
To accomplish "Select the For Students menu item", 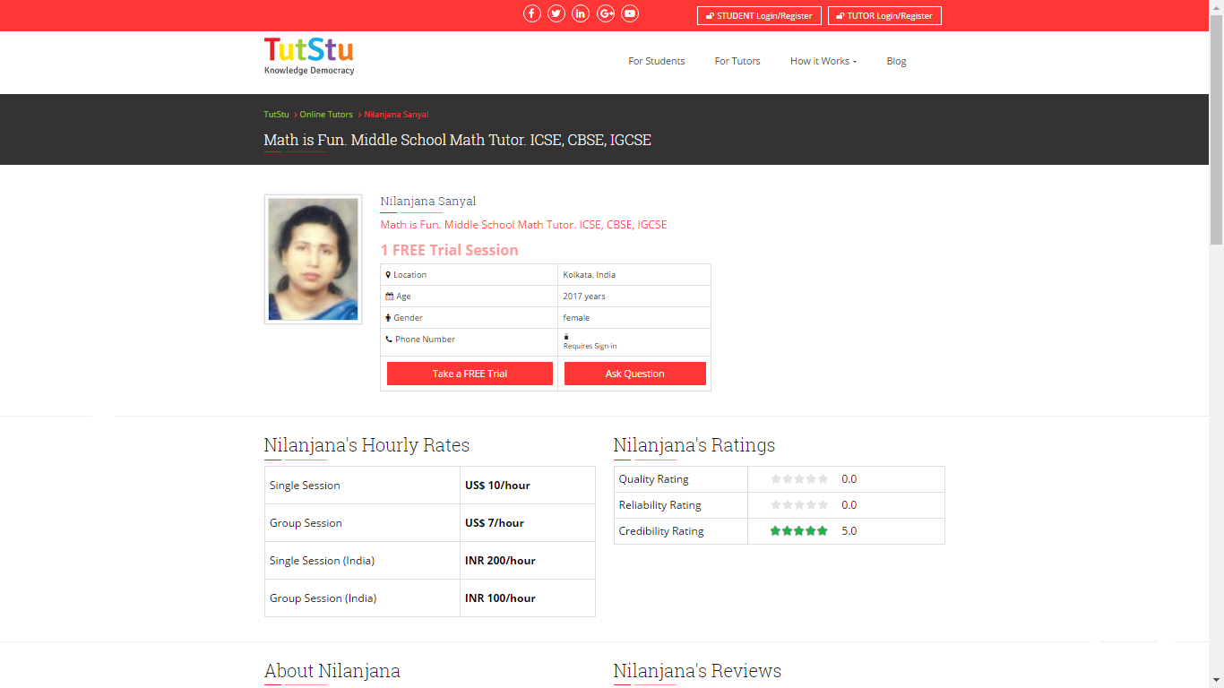I will [656, 61].
